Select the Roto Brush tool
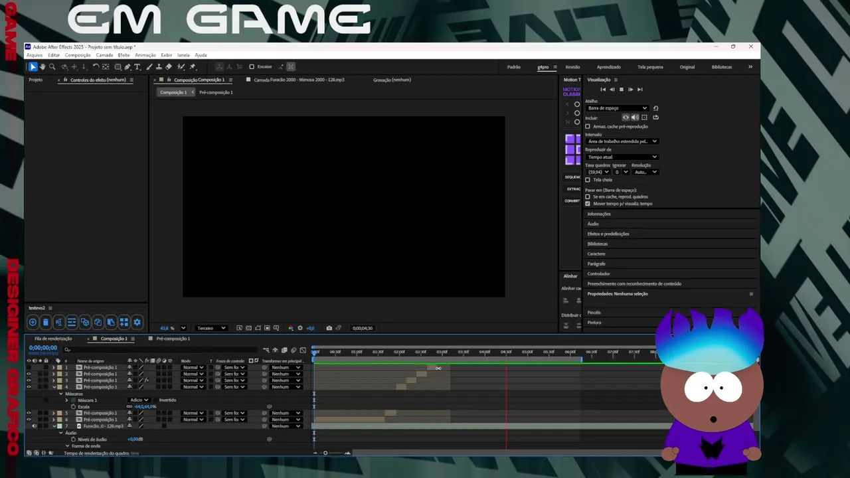Screen dimensions: 850x478 coord(181,66)
